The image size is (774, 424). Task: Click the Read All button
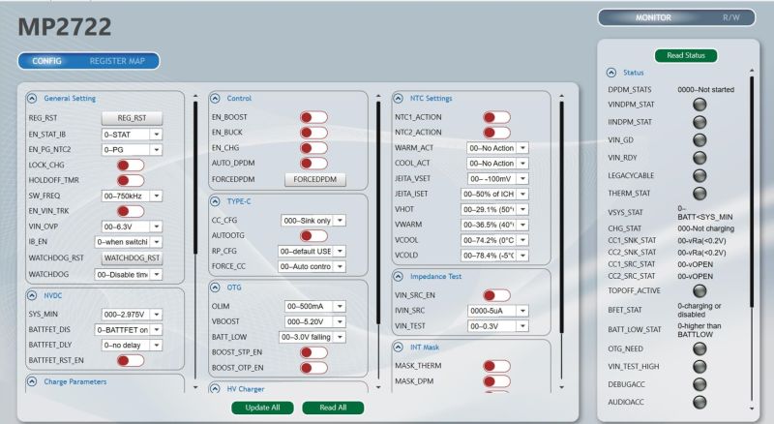pyautogui.click(x=333, y=408)
